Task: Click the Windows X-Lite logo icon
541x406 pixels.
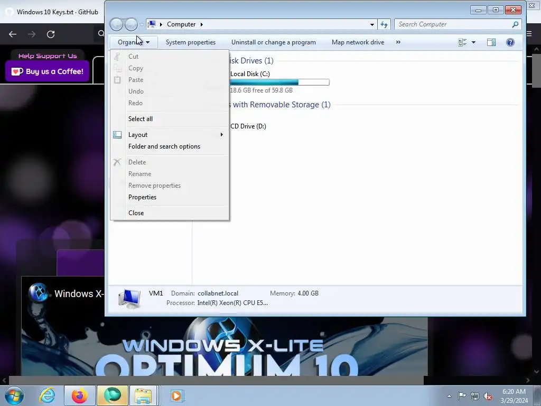Action: coord(38,293)
